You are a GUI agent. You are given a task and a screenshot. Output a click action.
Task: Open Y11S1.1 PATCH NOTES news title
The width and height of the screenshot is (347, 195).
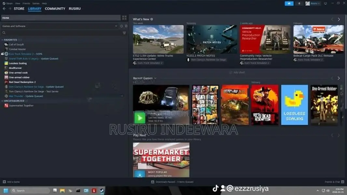pyautogui.click(x=201, y=56)
